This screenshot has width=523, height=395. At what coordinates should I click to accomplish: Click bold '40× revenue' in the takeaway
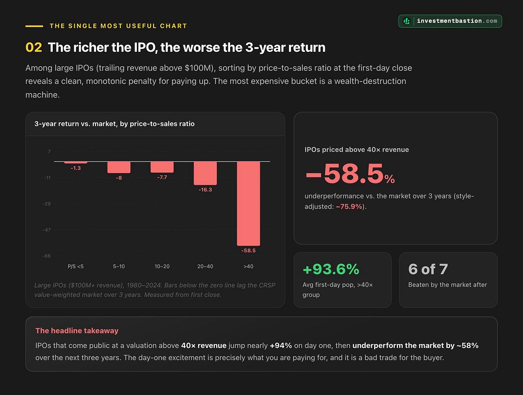(x=204, y=346)
